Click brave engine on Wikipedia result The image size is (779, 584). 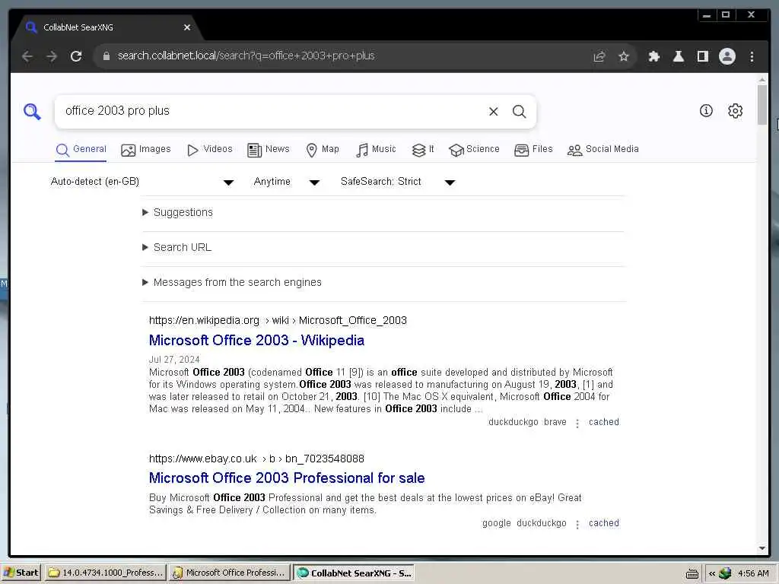click(x=555, y=422)
